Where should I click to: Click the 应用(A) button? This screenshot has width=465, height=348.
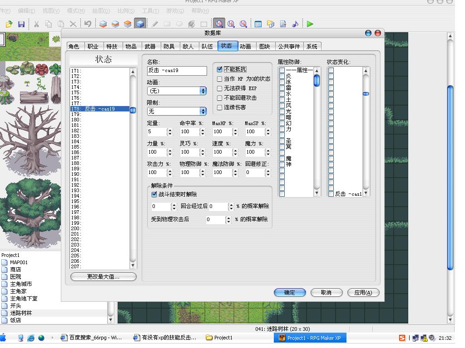click(x=363, y=293)
